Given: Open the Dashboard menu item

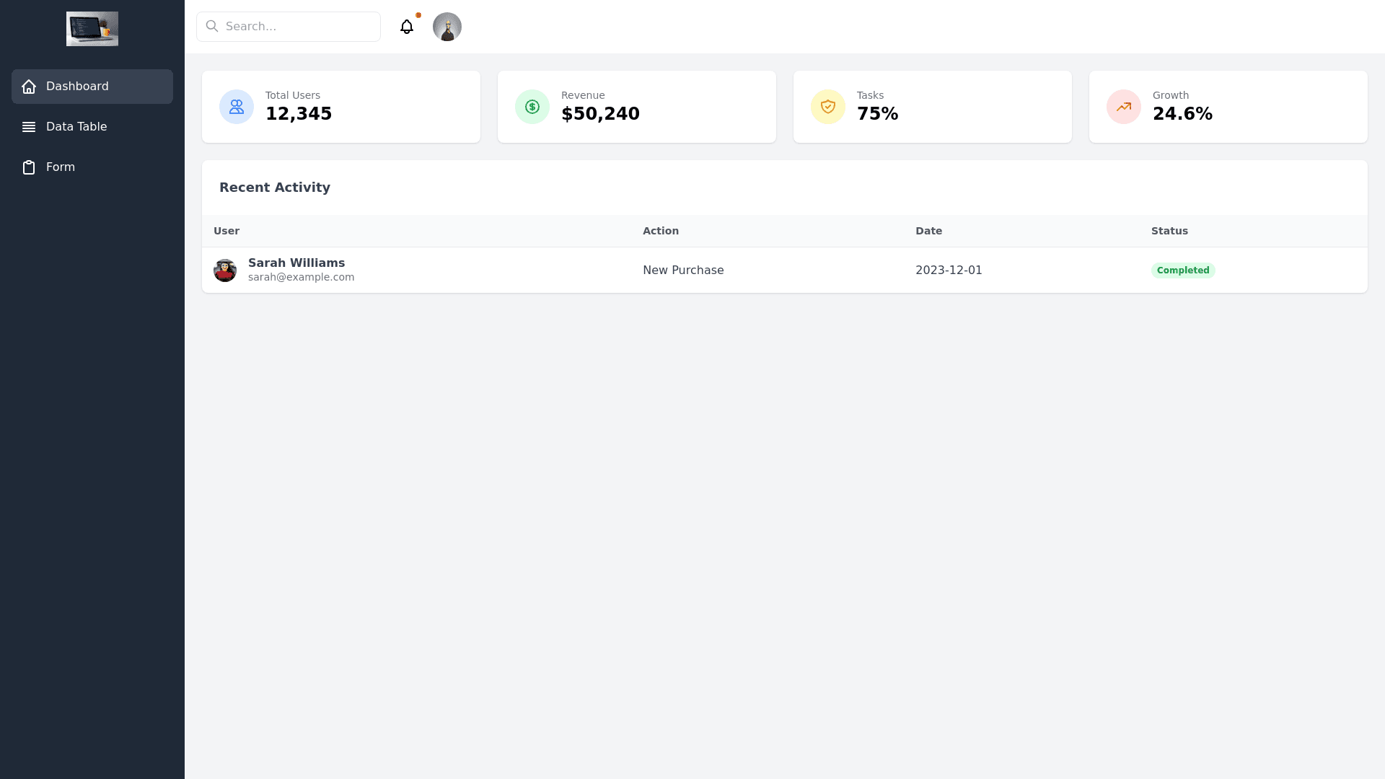Looking at the screenshot, I should click(x=92, y=87).
